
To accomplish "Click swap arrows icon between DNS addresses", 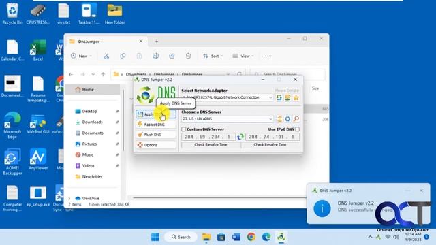I will (x=240, y=137).
